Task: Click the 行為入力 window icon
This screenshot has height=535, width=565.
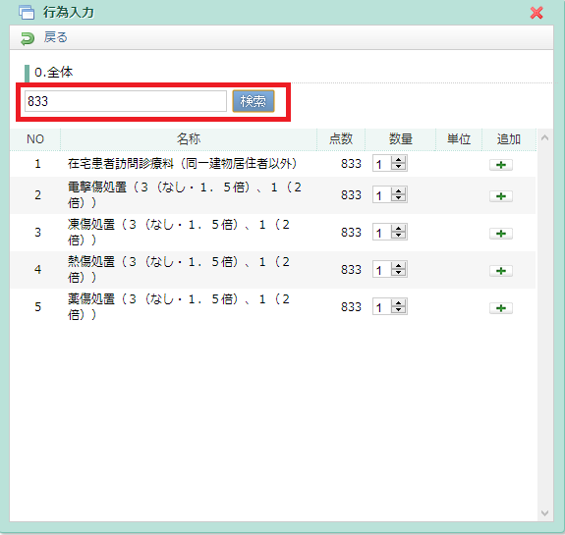Action: tap(28, 12)
